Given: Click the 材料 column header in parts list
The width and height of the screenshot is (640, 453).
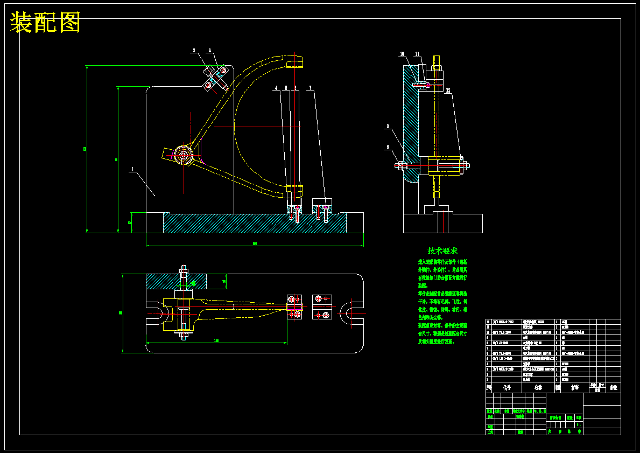Looking at the screenshot, I should point(575,387).
